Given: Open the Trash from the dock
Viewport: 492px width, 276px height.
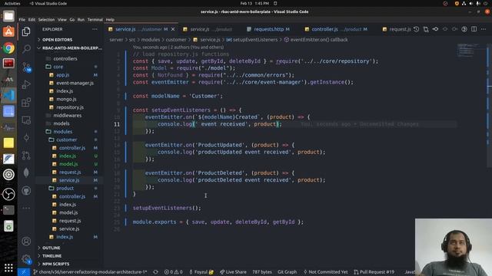Looking at the screenshot, I should click(x=8, y=226).
